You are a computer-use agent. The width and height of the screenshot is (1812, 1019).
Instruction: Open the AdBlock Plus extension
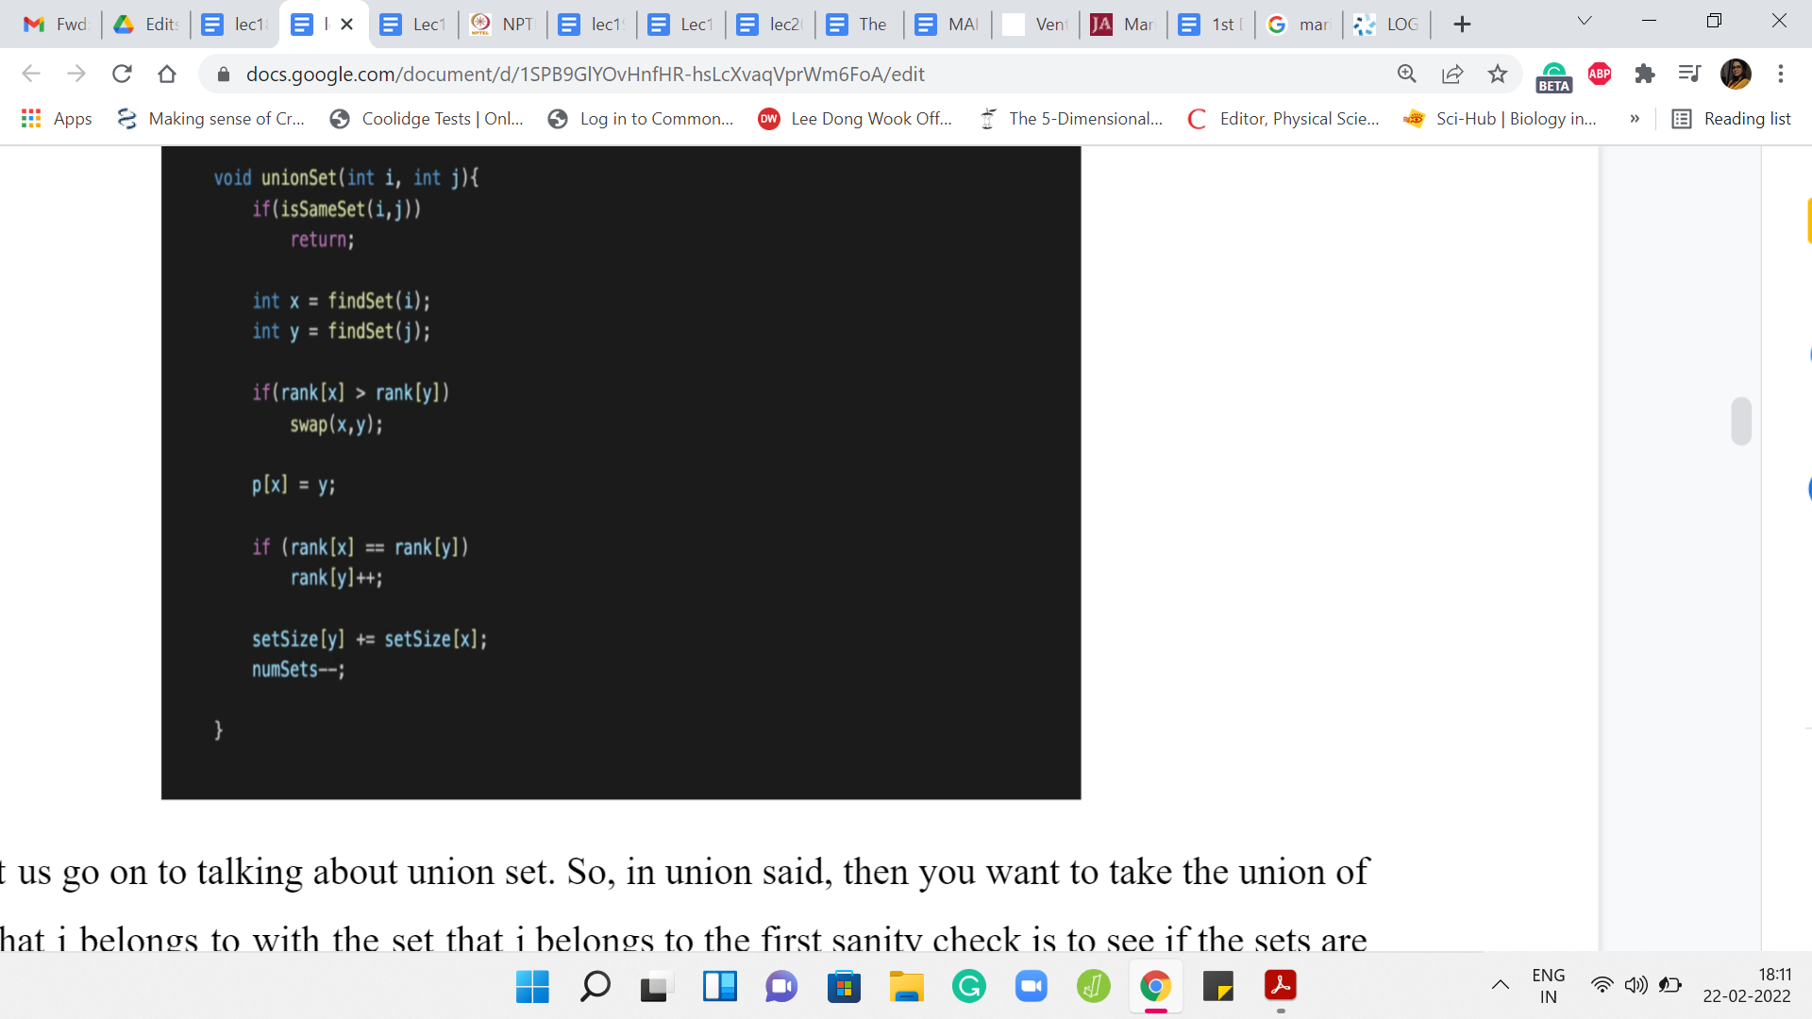[1600, 74]
